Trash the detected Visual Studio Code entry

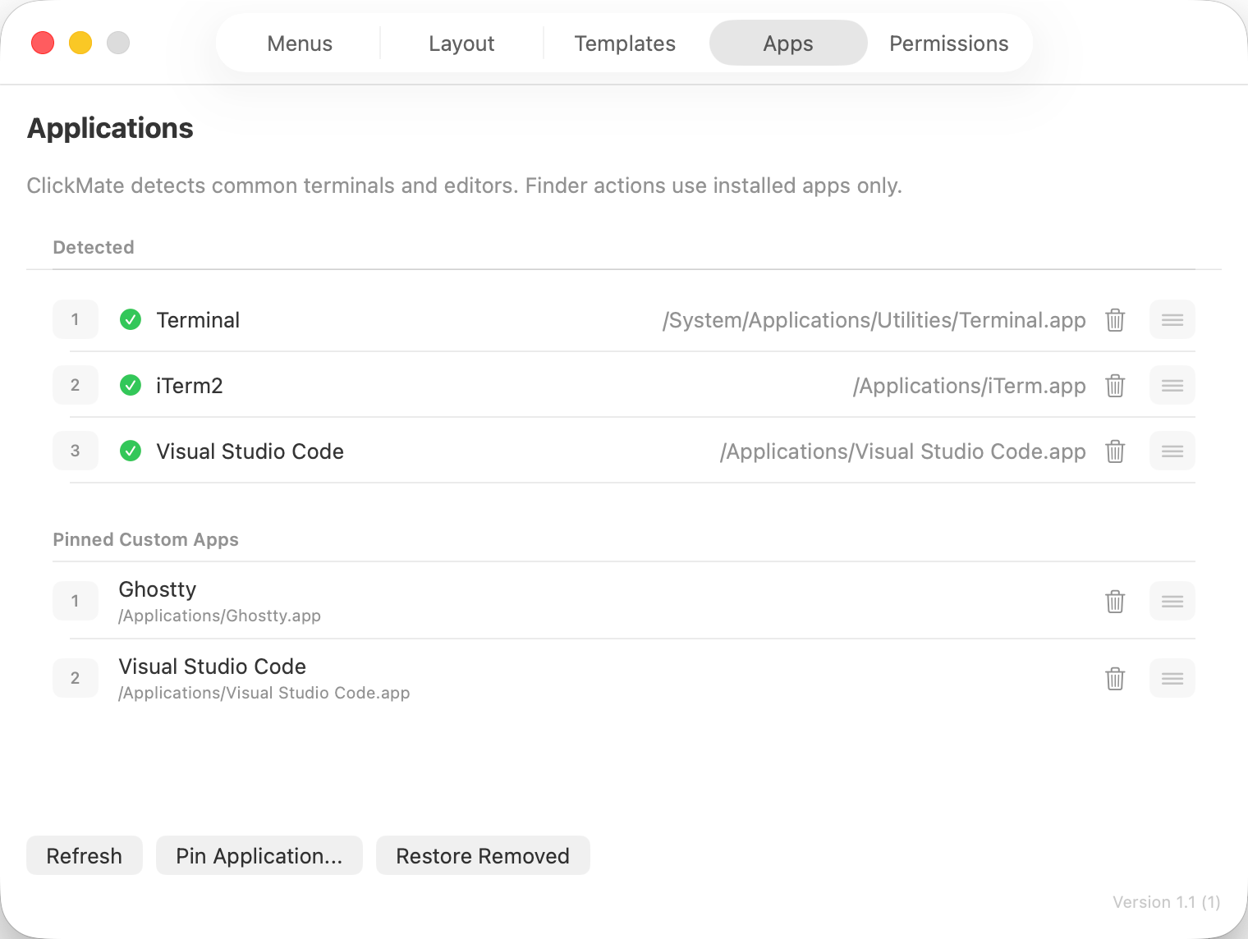1115,451
